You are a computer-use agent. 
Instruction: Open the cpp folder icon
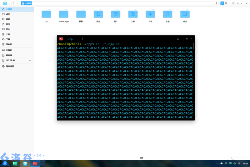tap(46, 14)
